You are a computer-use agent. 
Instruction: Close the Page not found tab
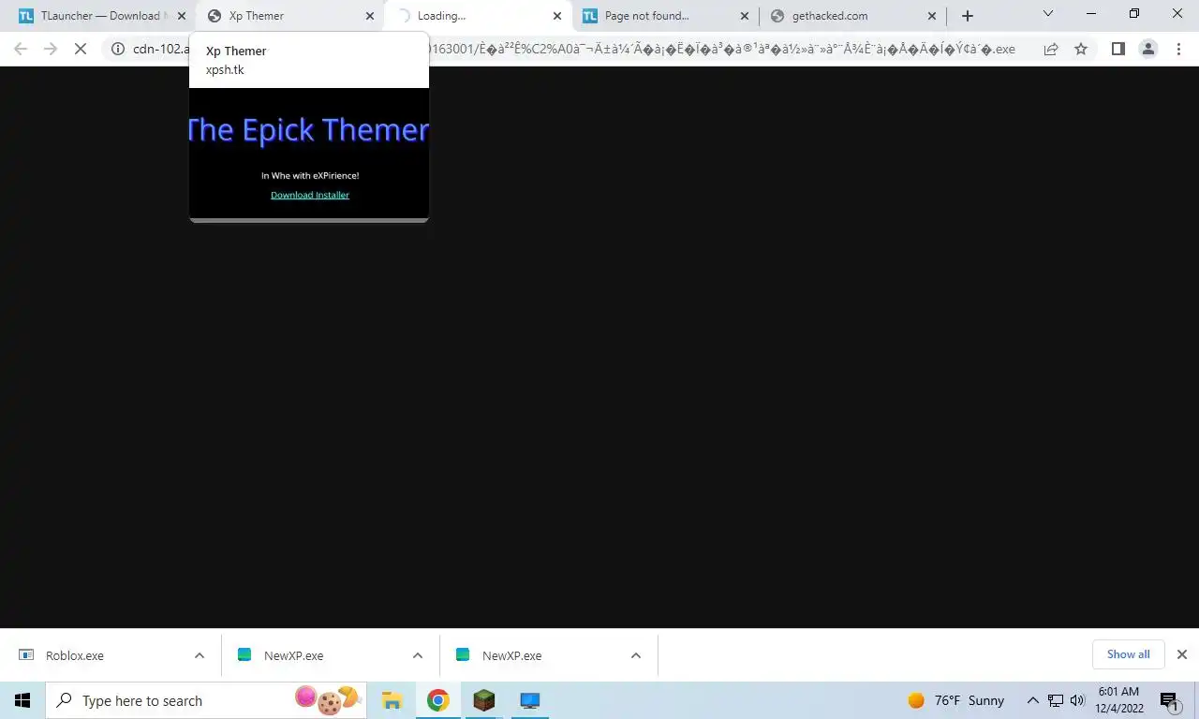(745, 16)
